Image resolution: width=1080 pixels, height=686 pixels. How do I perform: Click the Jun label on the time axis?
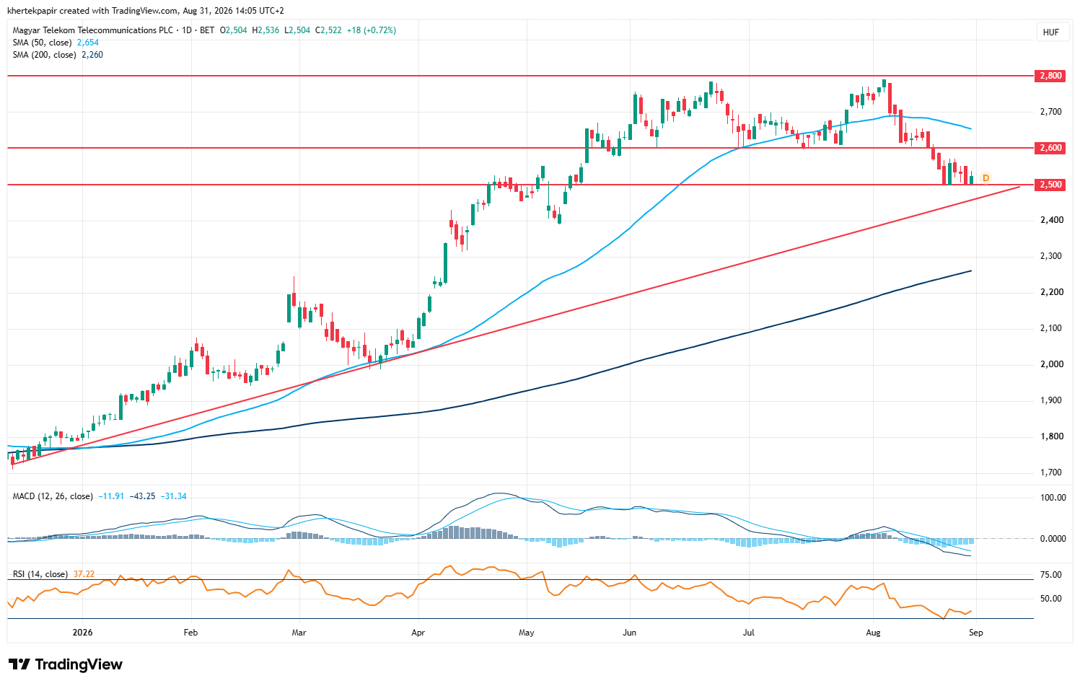pyautogui.click(x=630, y=633)
